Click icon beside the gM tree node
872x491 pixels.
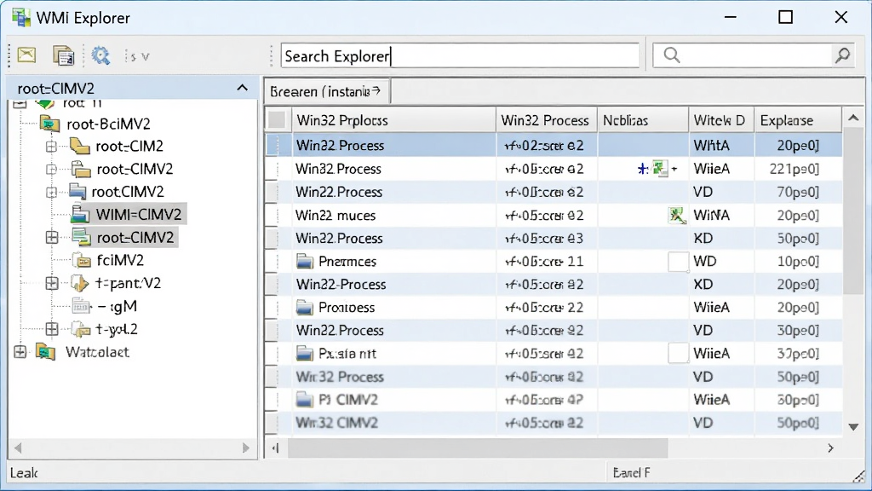point(81,306)
